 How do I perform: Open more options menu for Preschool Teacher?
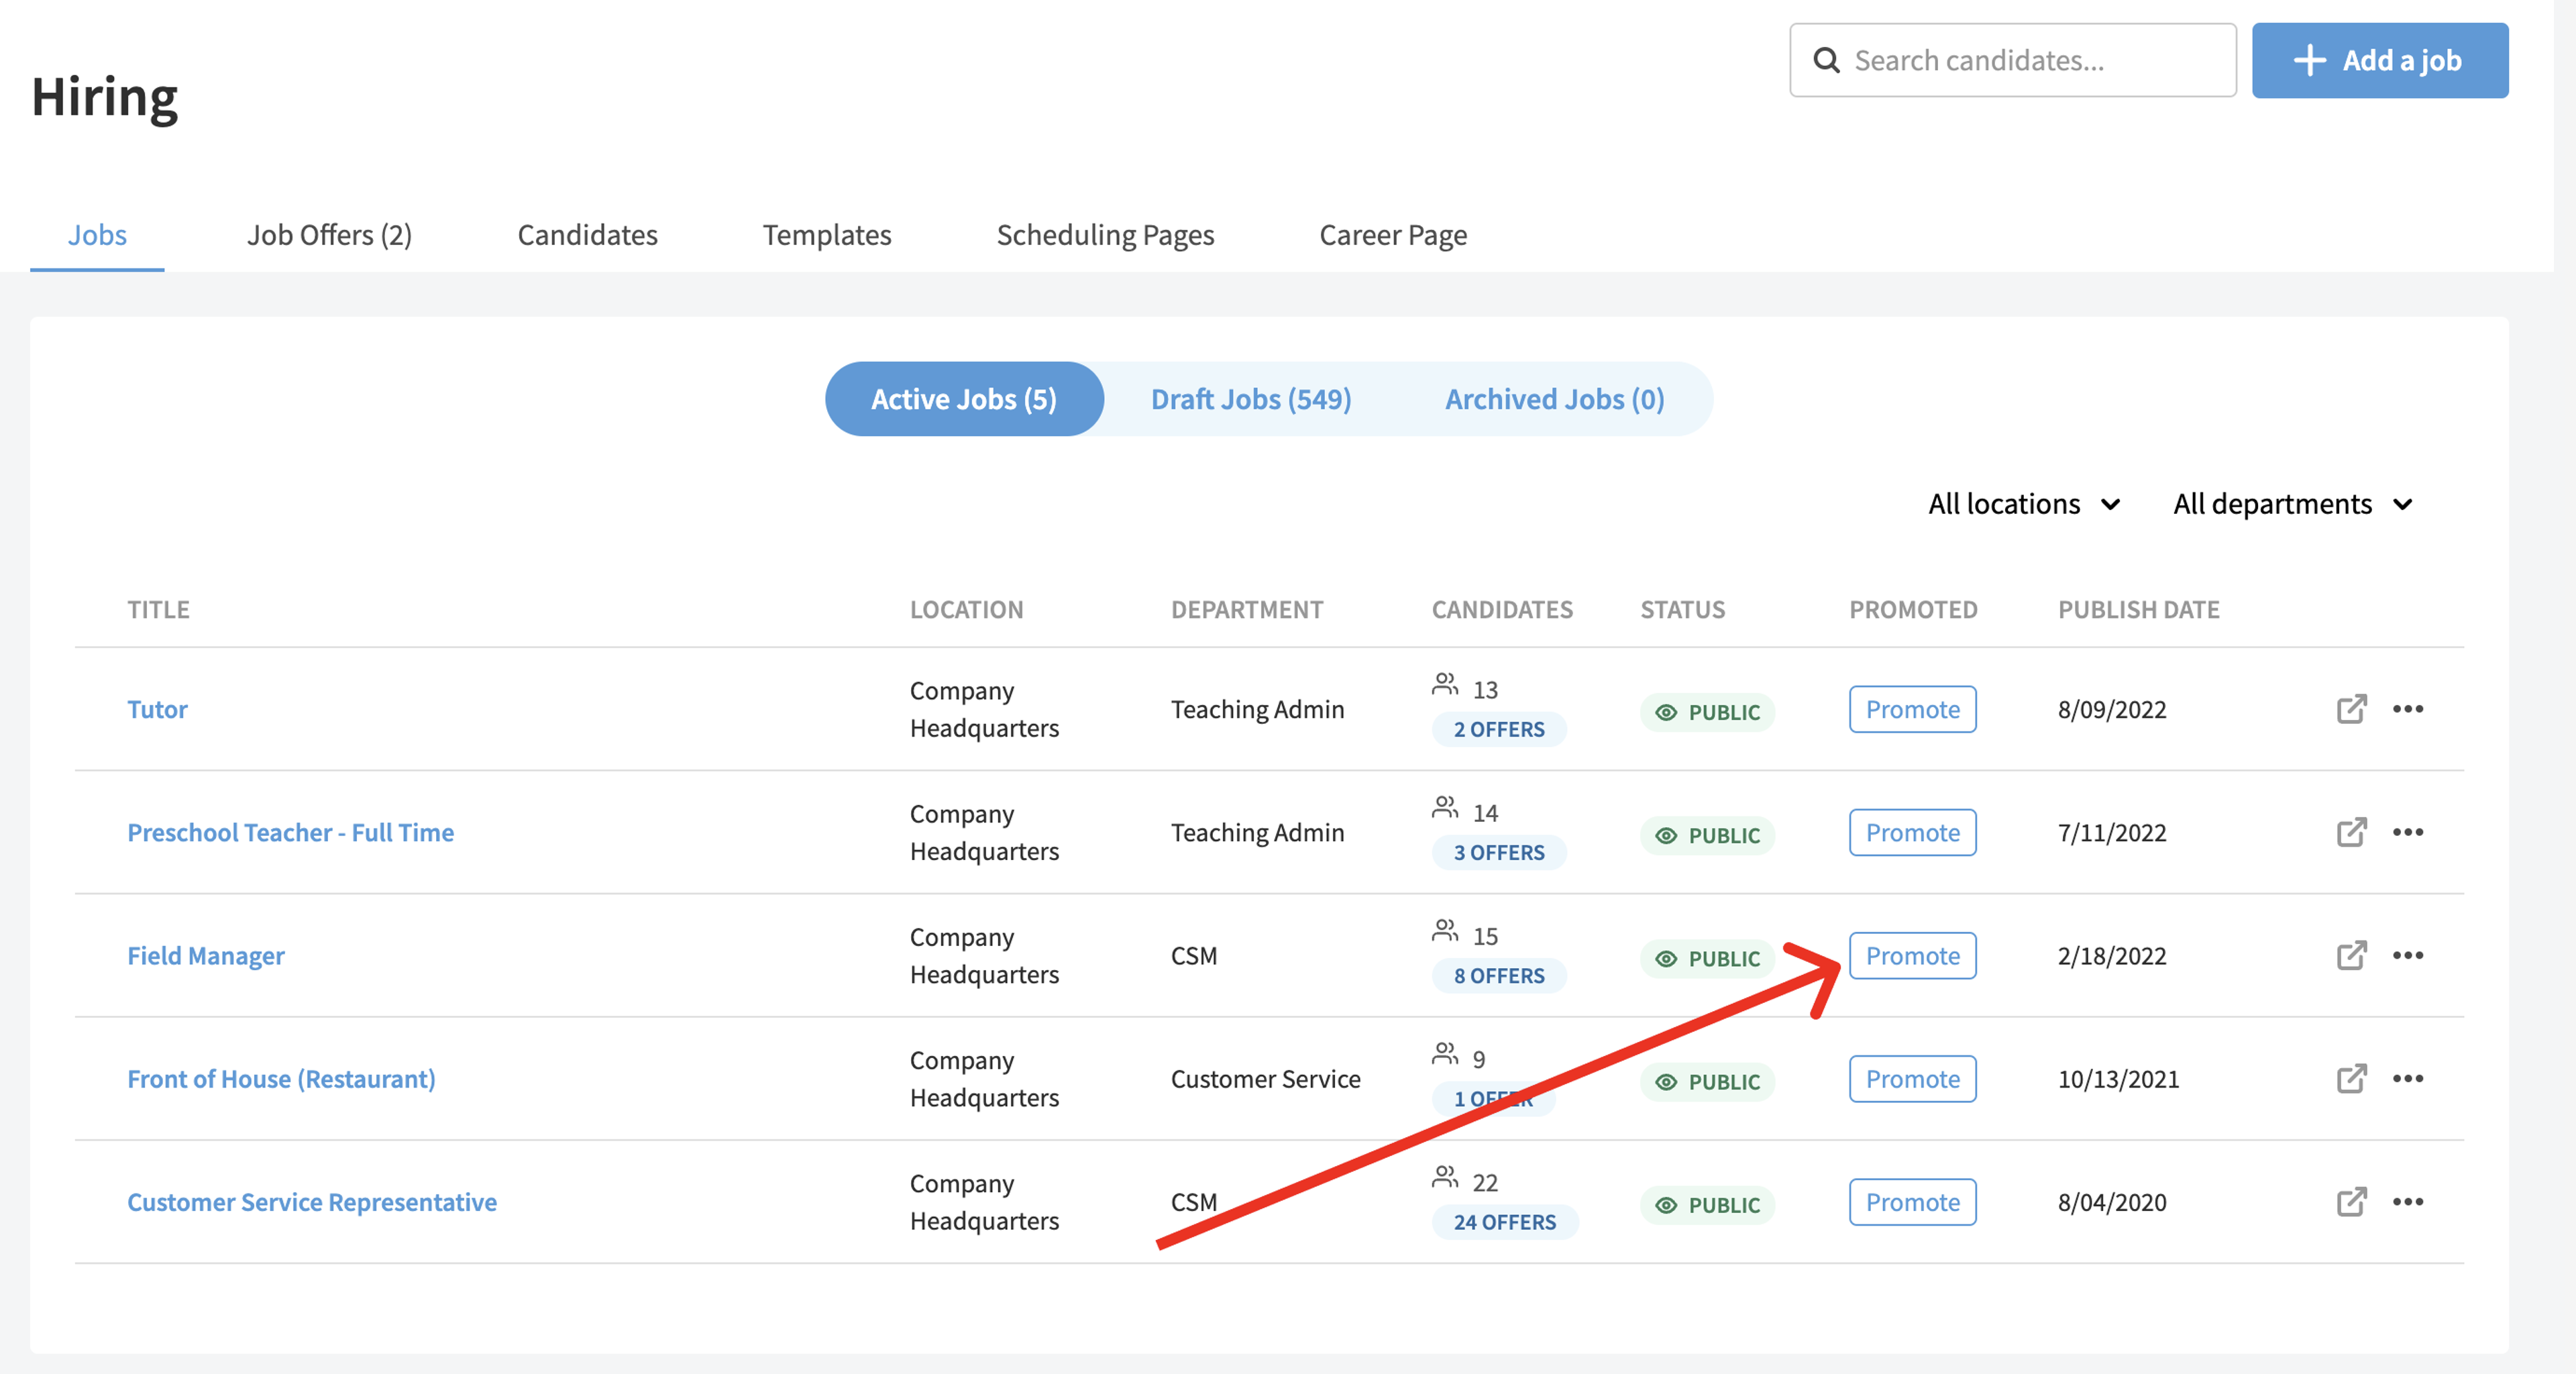[x=2408, y=832]
